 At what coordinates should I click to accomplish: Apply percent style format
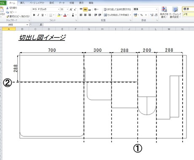point(142,15)
